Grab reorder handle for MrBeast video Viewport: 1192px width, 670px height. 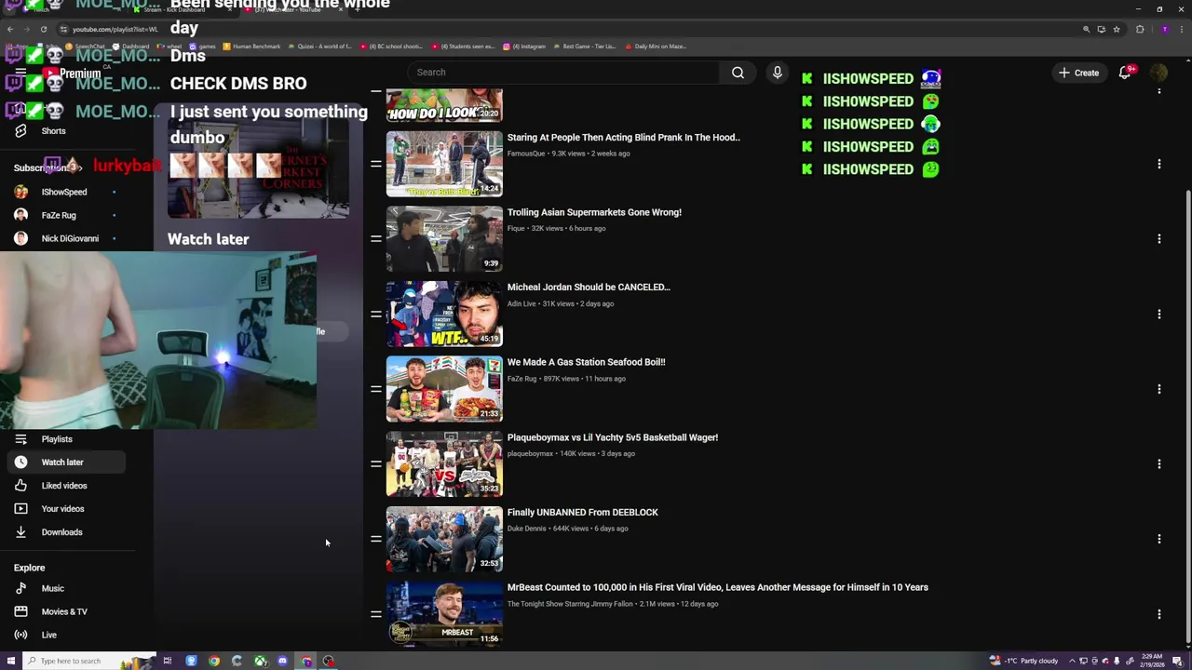pos(376,614)
